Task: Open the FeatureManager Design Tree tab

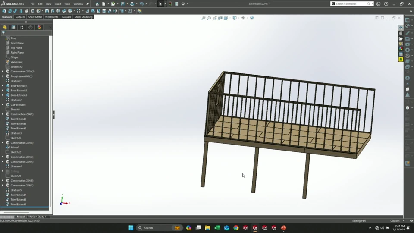Action: (x=5, y=27)
